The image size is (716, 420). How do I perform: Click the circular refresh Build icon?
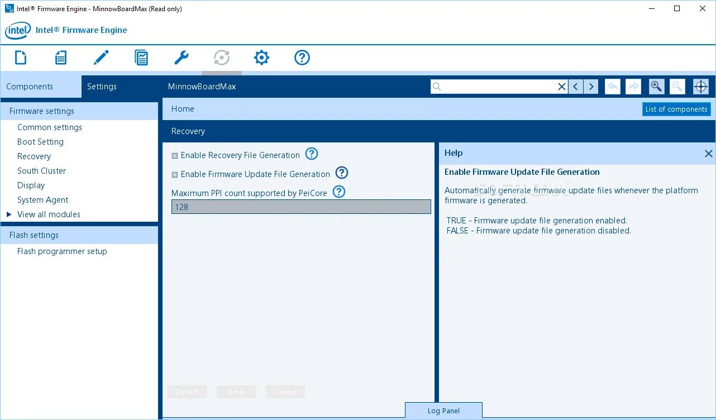pos(222,58)
